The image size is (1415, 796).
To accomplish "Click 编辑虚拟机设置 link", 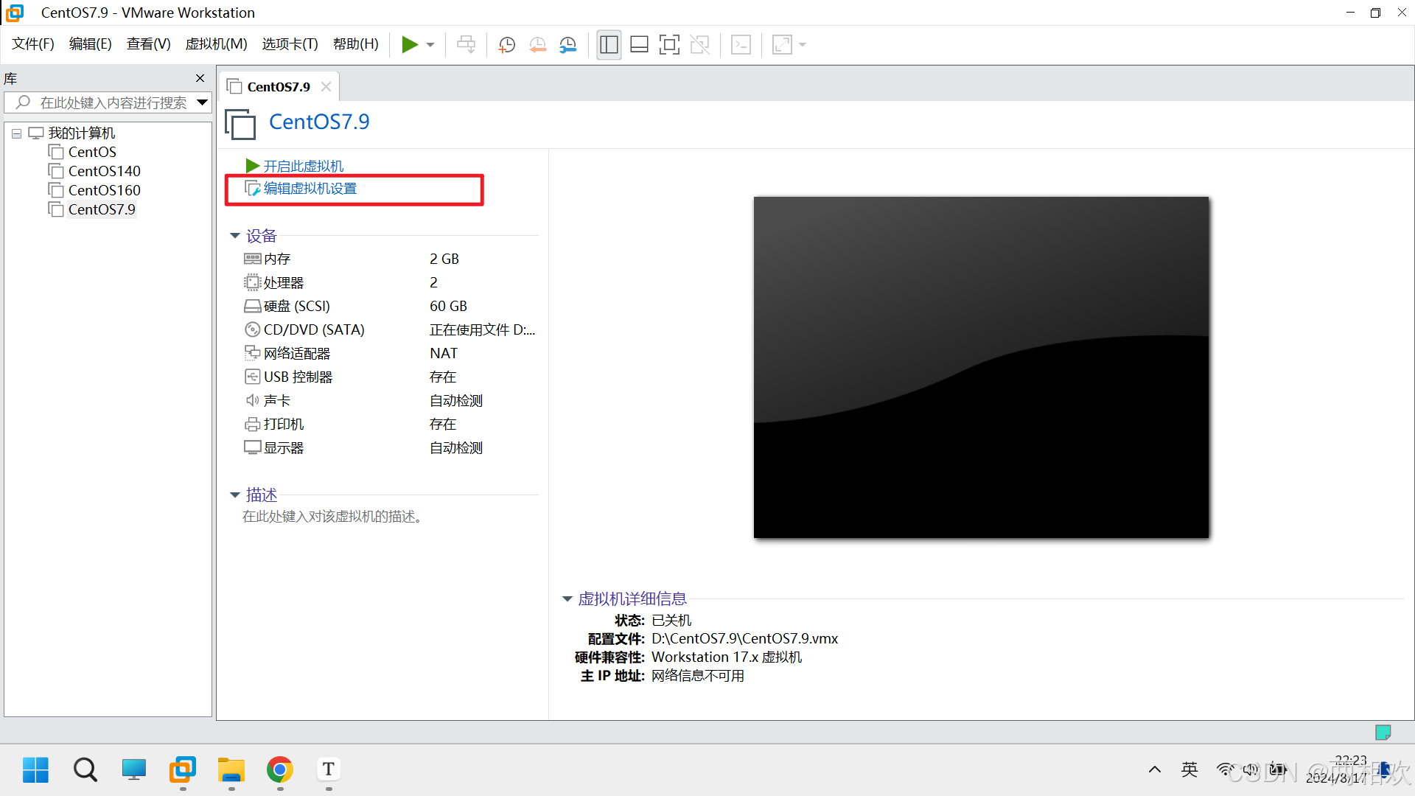I will click(x=310, y=189).
